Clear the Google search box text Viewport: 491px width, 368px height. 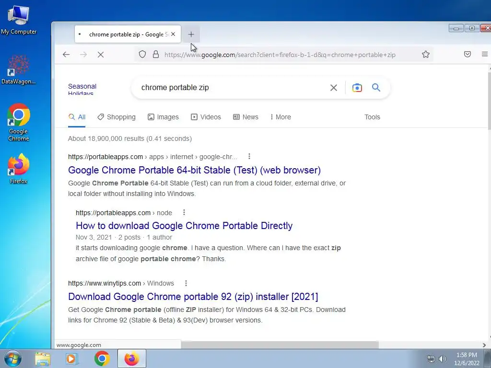tap(334, 88)
